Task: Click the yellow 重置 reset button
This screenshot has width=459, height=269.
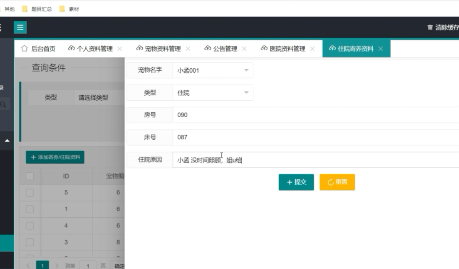Action: point(337,182)
